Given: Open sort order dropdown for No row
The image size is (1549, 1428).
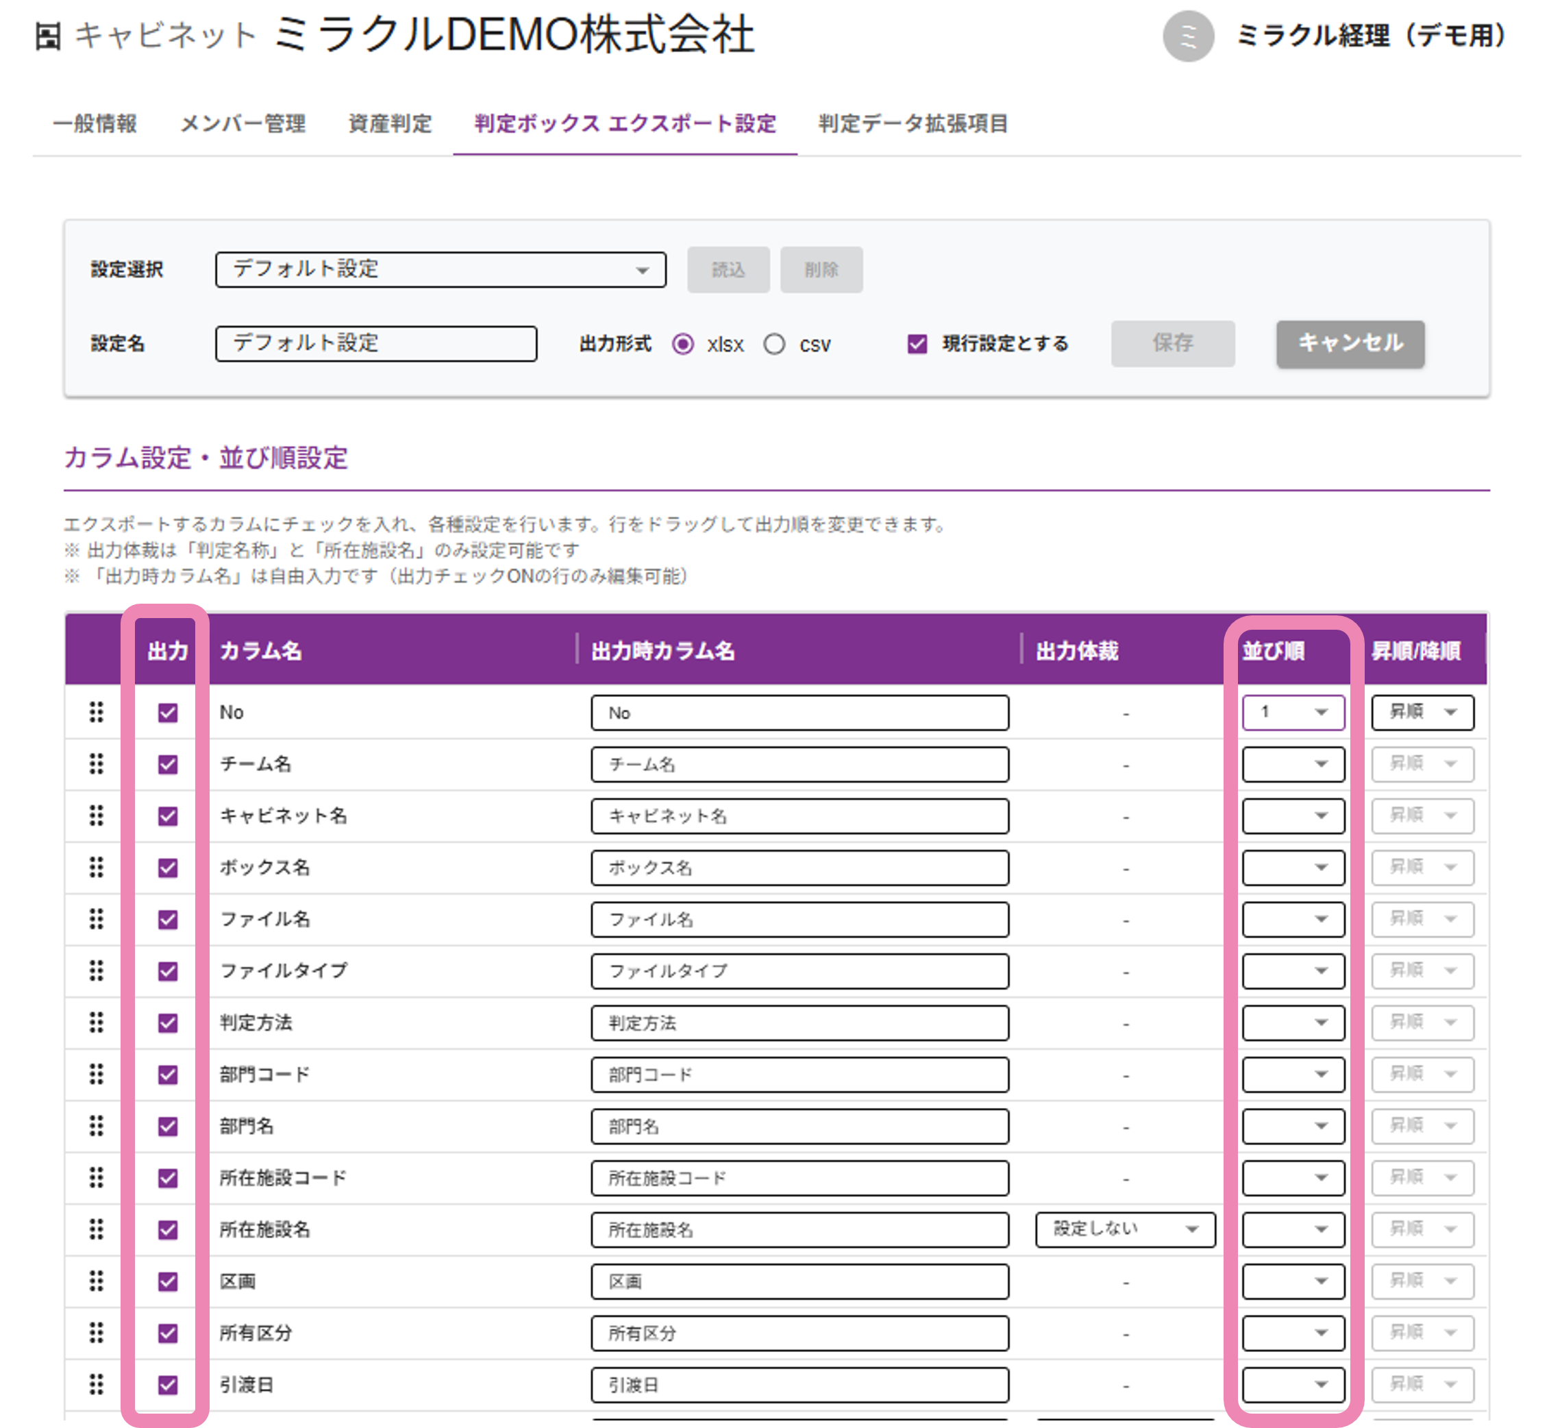Looking at the screenshot, I should click(1293, 713).
